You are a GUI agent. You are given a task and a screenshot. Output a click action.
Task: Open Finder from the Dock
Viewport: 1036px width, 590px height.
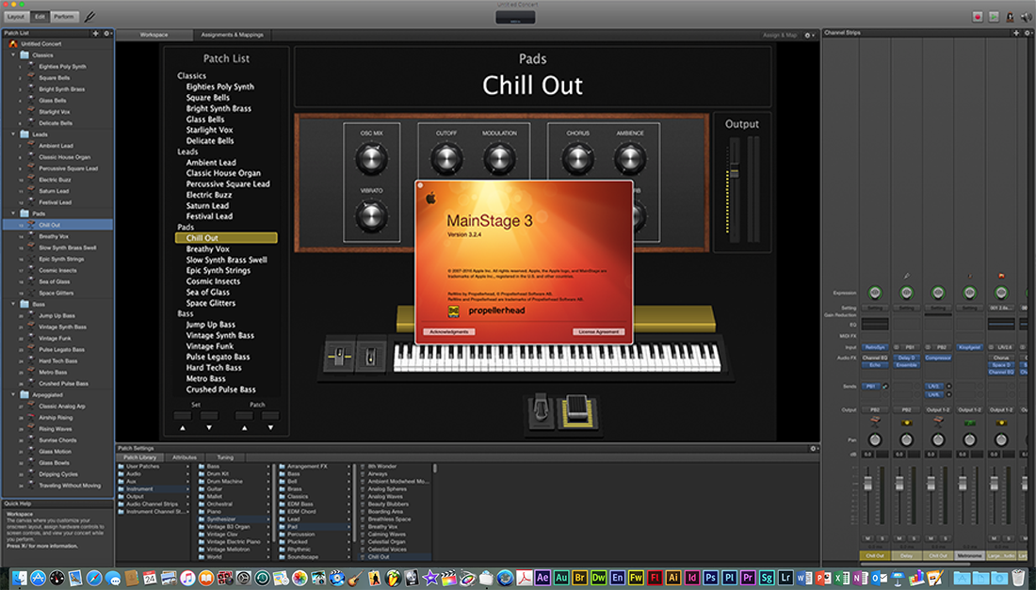coord(19,578)
